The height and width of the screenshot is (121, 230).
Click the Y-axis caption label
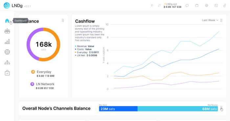(x=103, y=55)
